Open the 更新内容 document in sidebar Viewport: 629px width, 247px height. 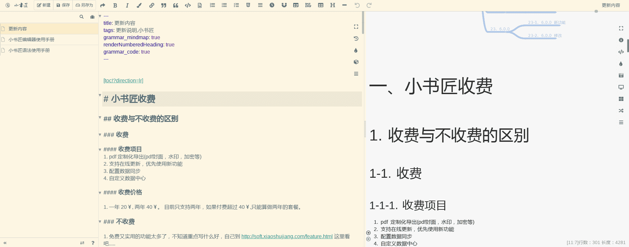(49, 29)
